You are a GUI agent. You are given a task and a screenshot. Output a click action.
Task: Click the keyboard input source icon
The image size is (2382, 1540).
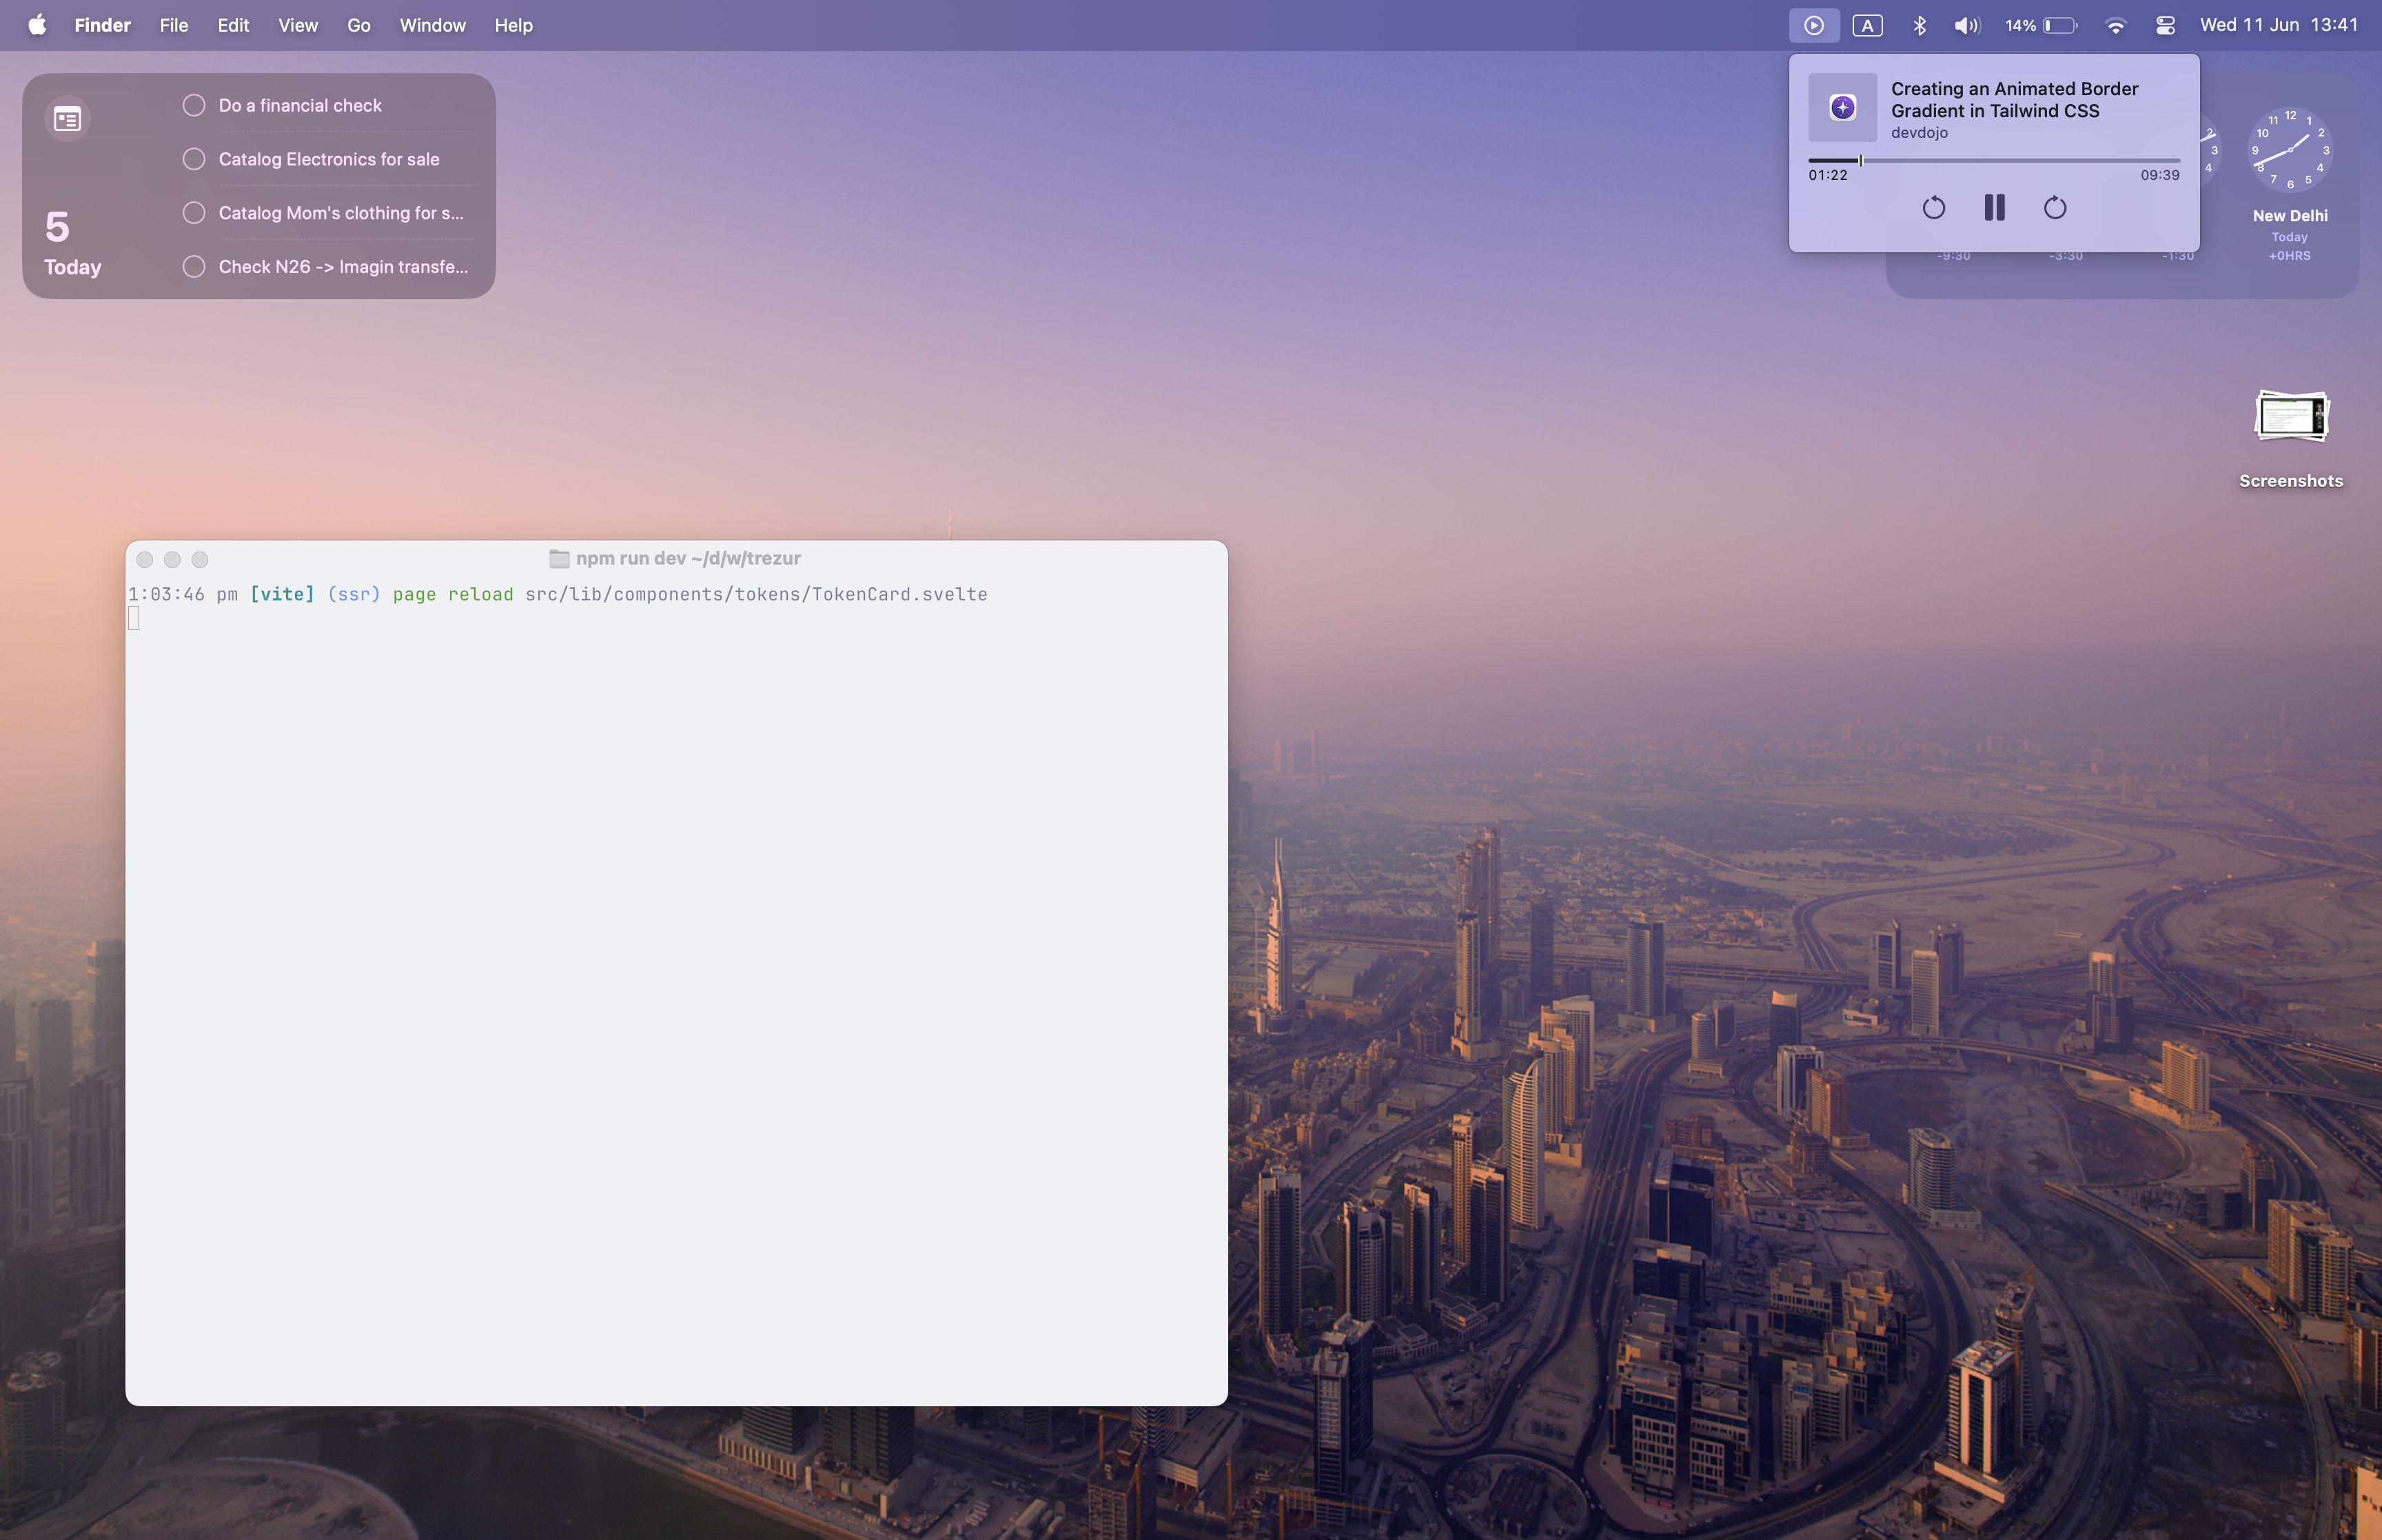(1869, 25)
